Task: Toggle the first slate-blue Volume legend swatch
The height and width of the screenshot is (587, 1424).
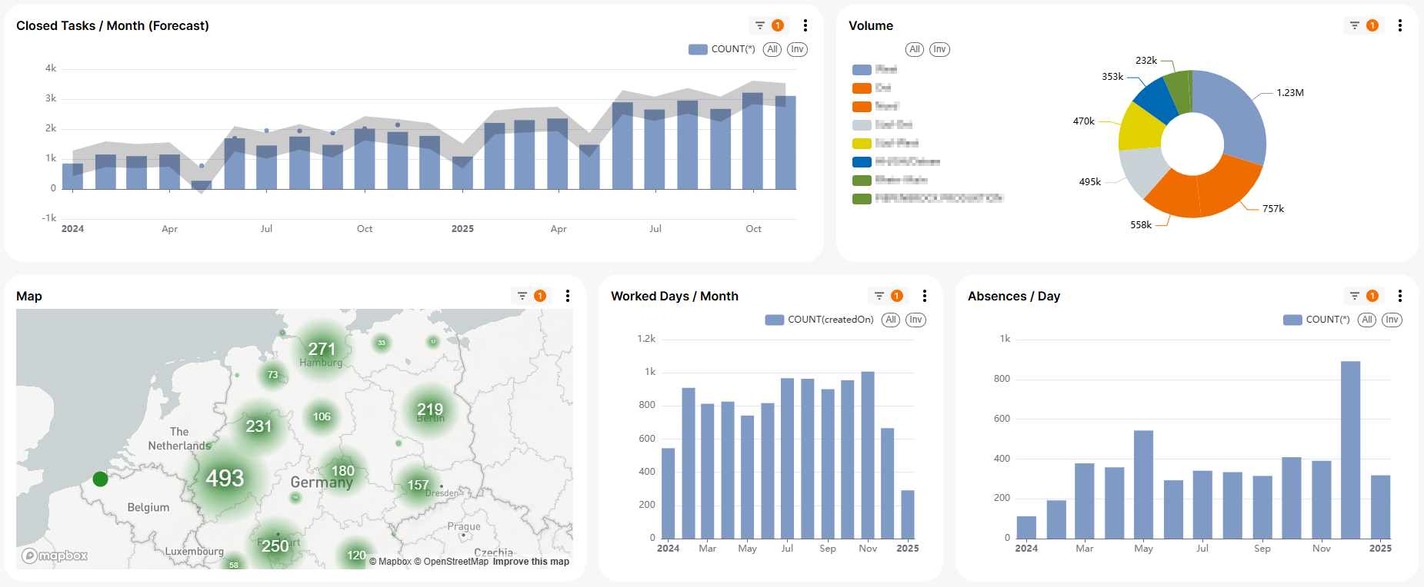Action: (x=862, y=69)
